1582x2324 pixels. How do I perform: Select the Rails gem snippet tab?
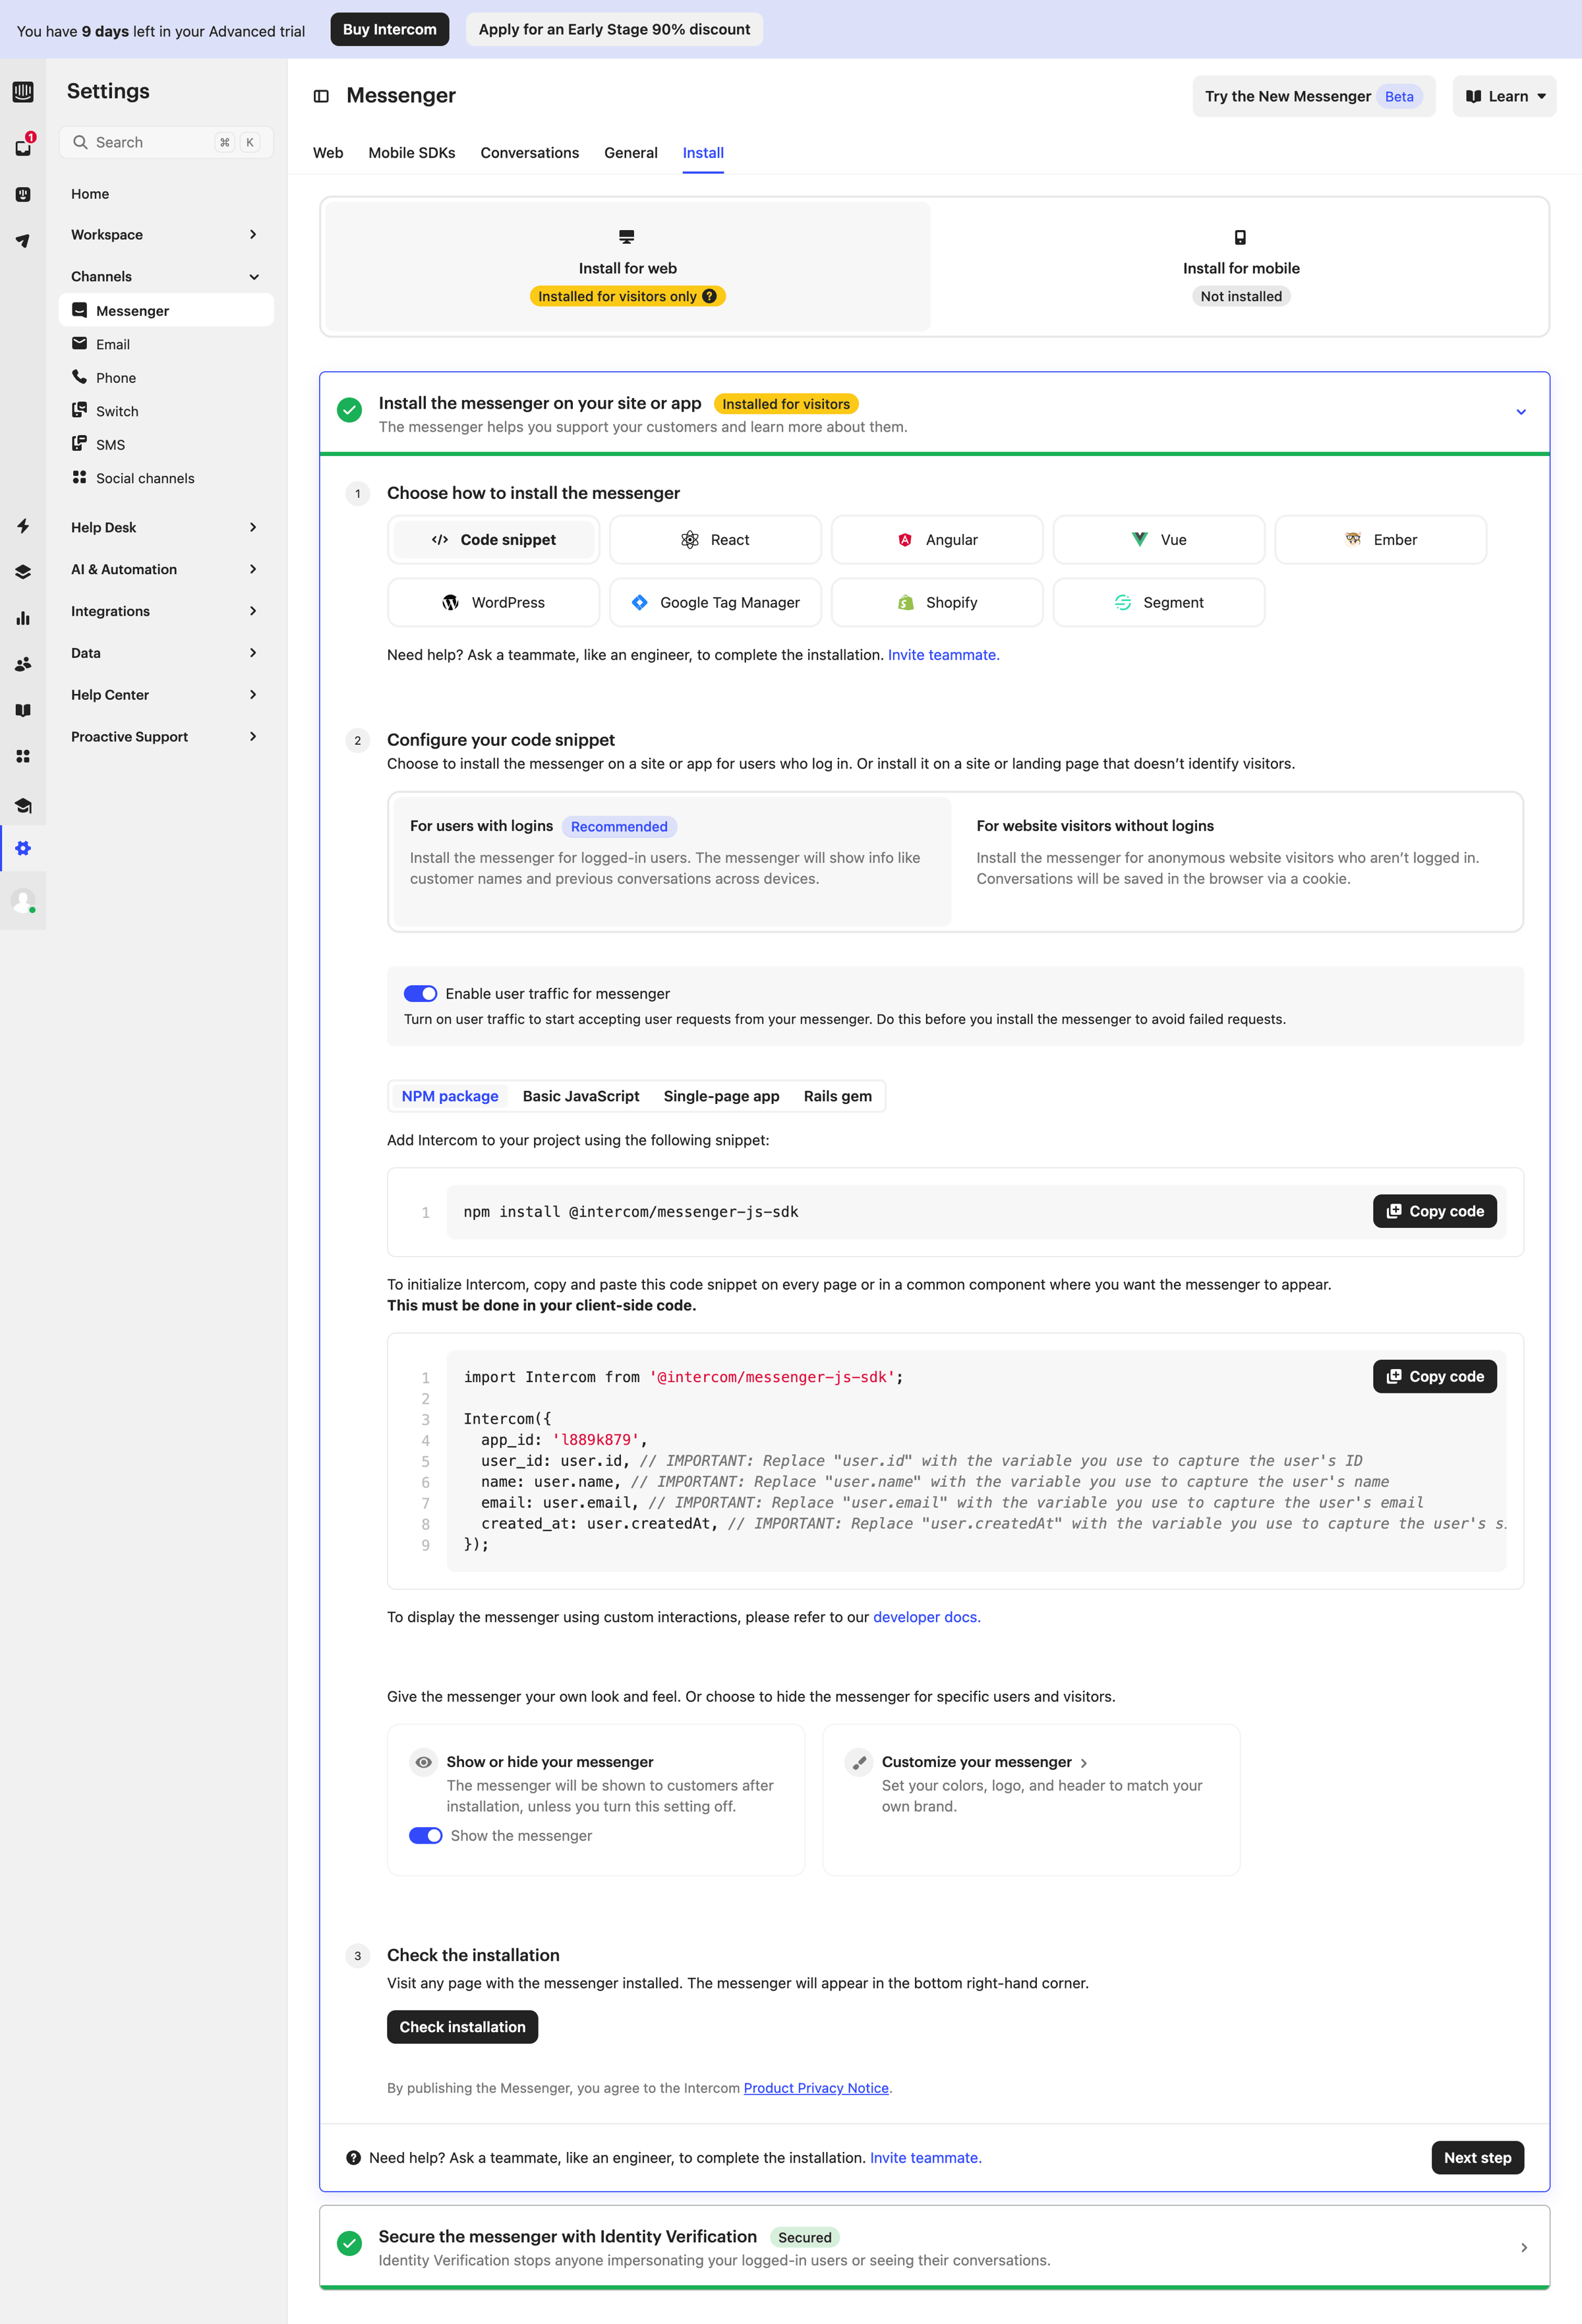click(838, 1096)
